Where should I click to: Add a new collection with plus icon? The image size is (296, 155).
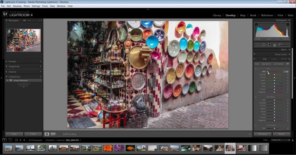tap(40, 77)
